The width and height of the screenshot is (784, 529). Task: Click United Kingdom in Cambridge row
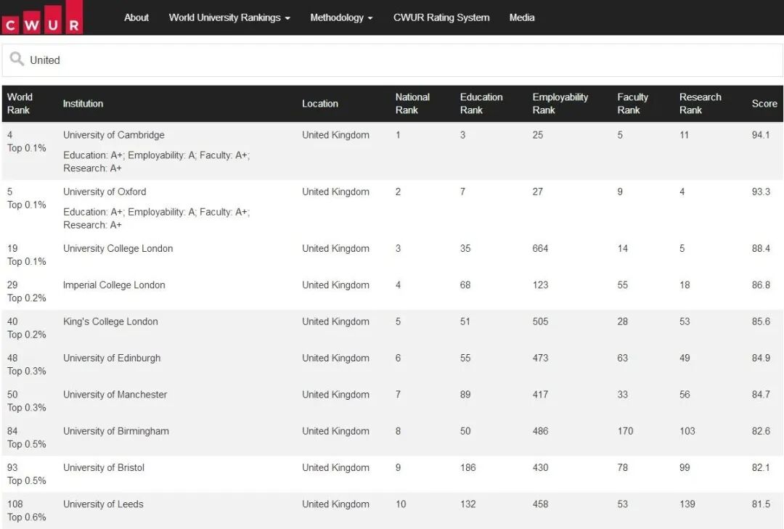coord(335,135)
